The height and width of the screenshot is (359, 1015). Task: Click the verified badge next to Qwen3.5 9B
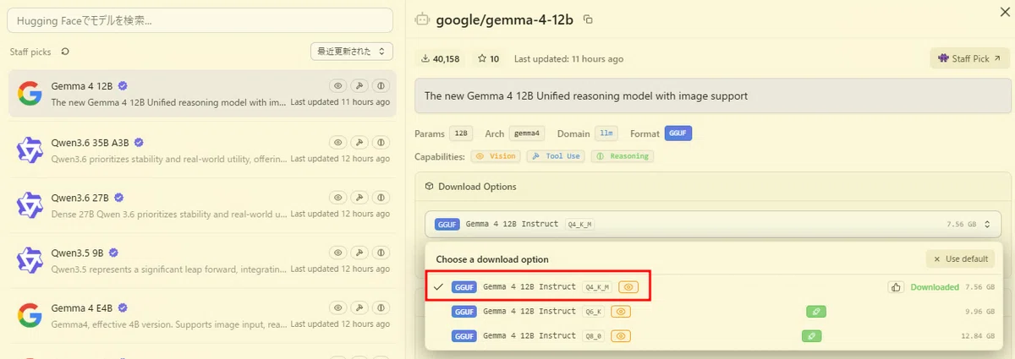pyautogui.click(x=113, y=253)
